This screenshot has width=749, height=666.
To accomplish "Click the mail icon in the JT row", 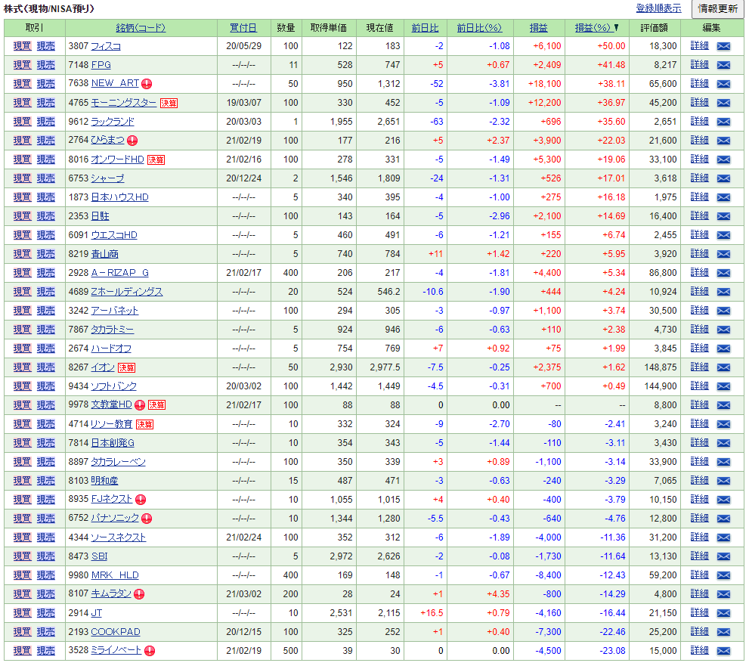I will (x=723, y=613).
